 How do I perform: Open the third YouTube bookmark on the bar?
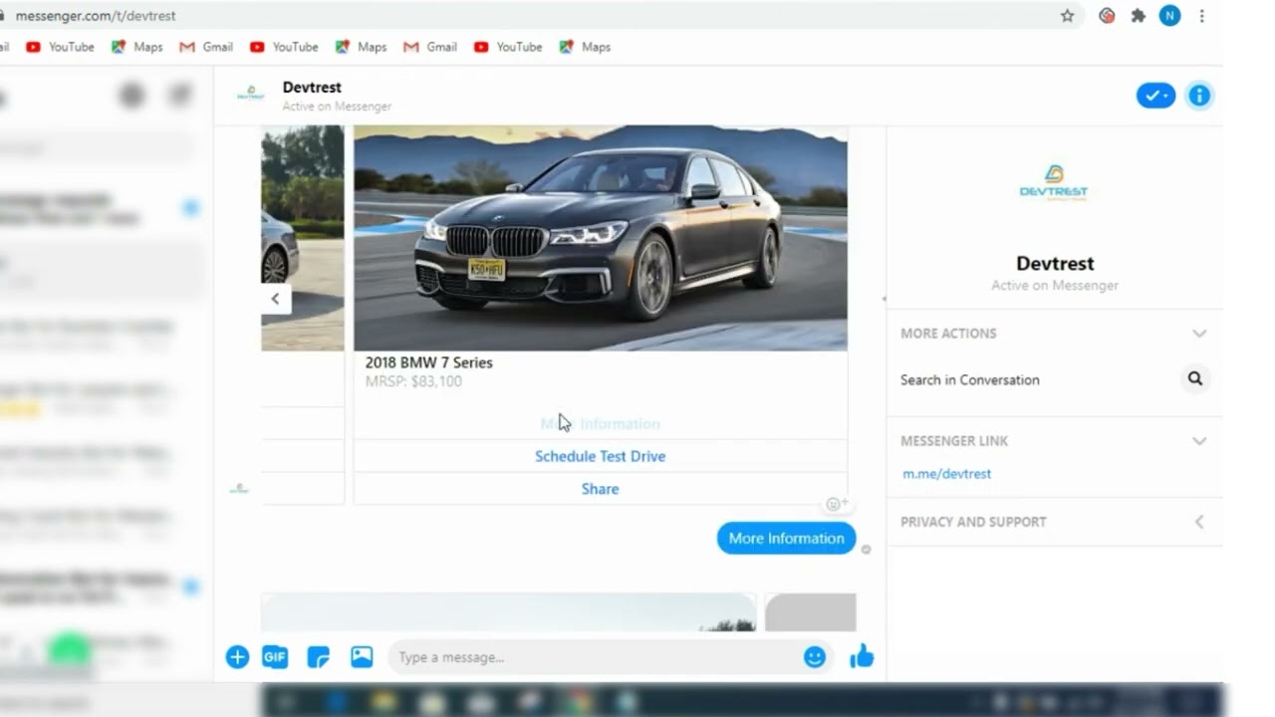pos(508,47)
